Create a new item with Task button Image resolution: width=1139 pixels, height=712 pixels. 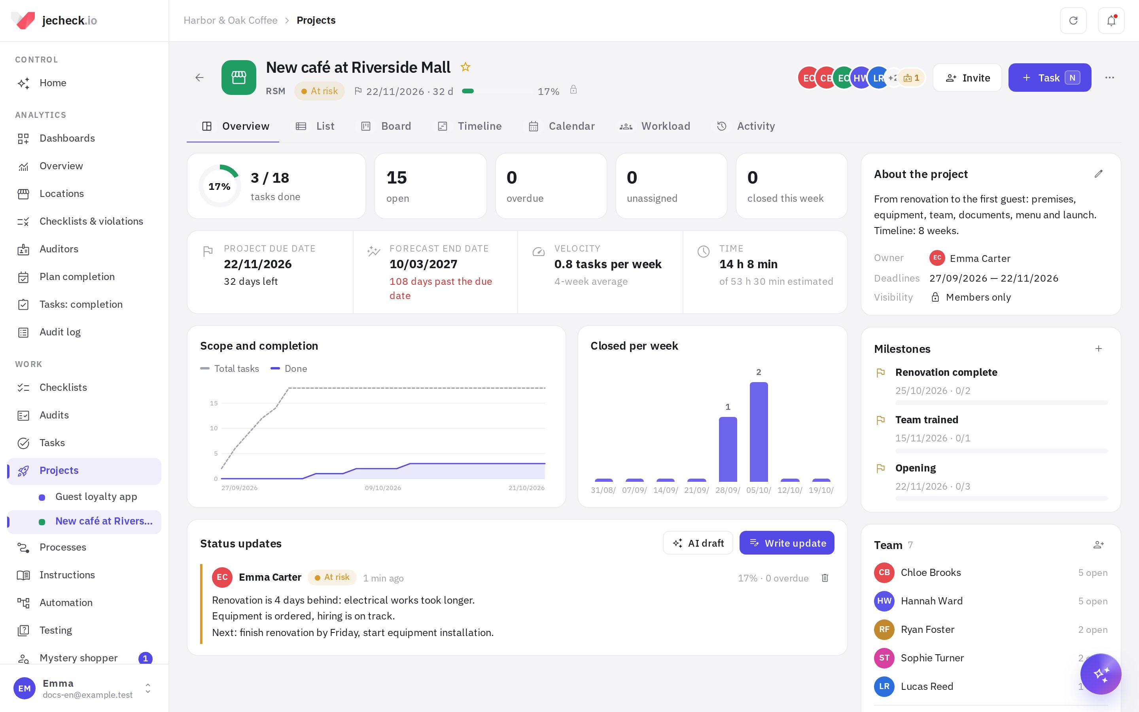click(x=1050, y=78)
